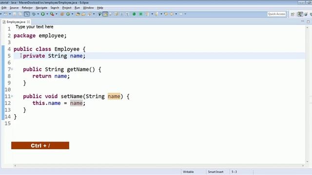Open the Edit menu
Screen dimensions: 312x175
coord(4,8)
